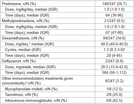The width and height of the screenshot is (134, 104).
Task: Click the Methylprednisolone, n/N (%) label
Action: pyautogui.click(x=26, y=21)
